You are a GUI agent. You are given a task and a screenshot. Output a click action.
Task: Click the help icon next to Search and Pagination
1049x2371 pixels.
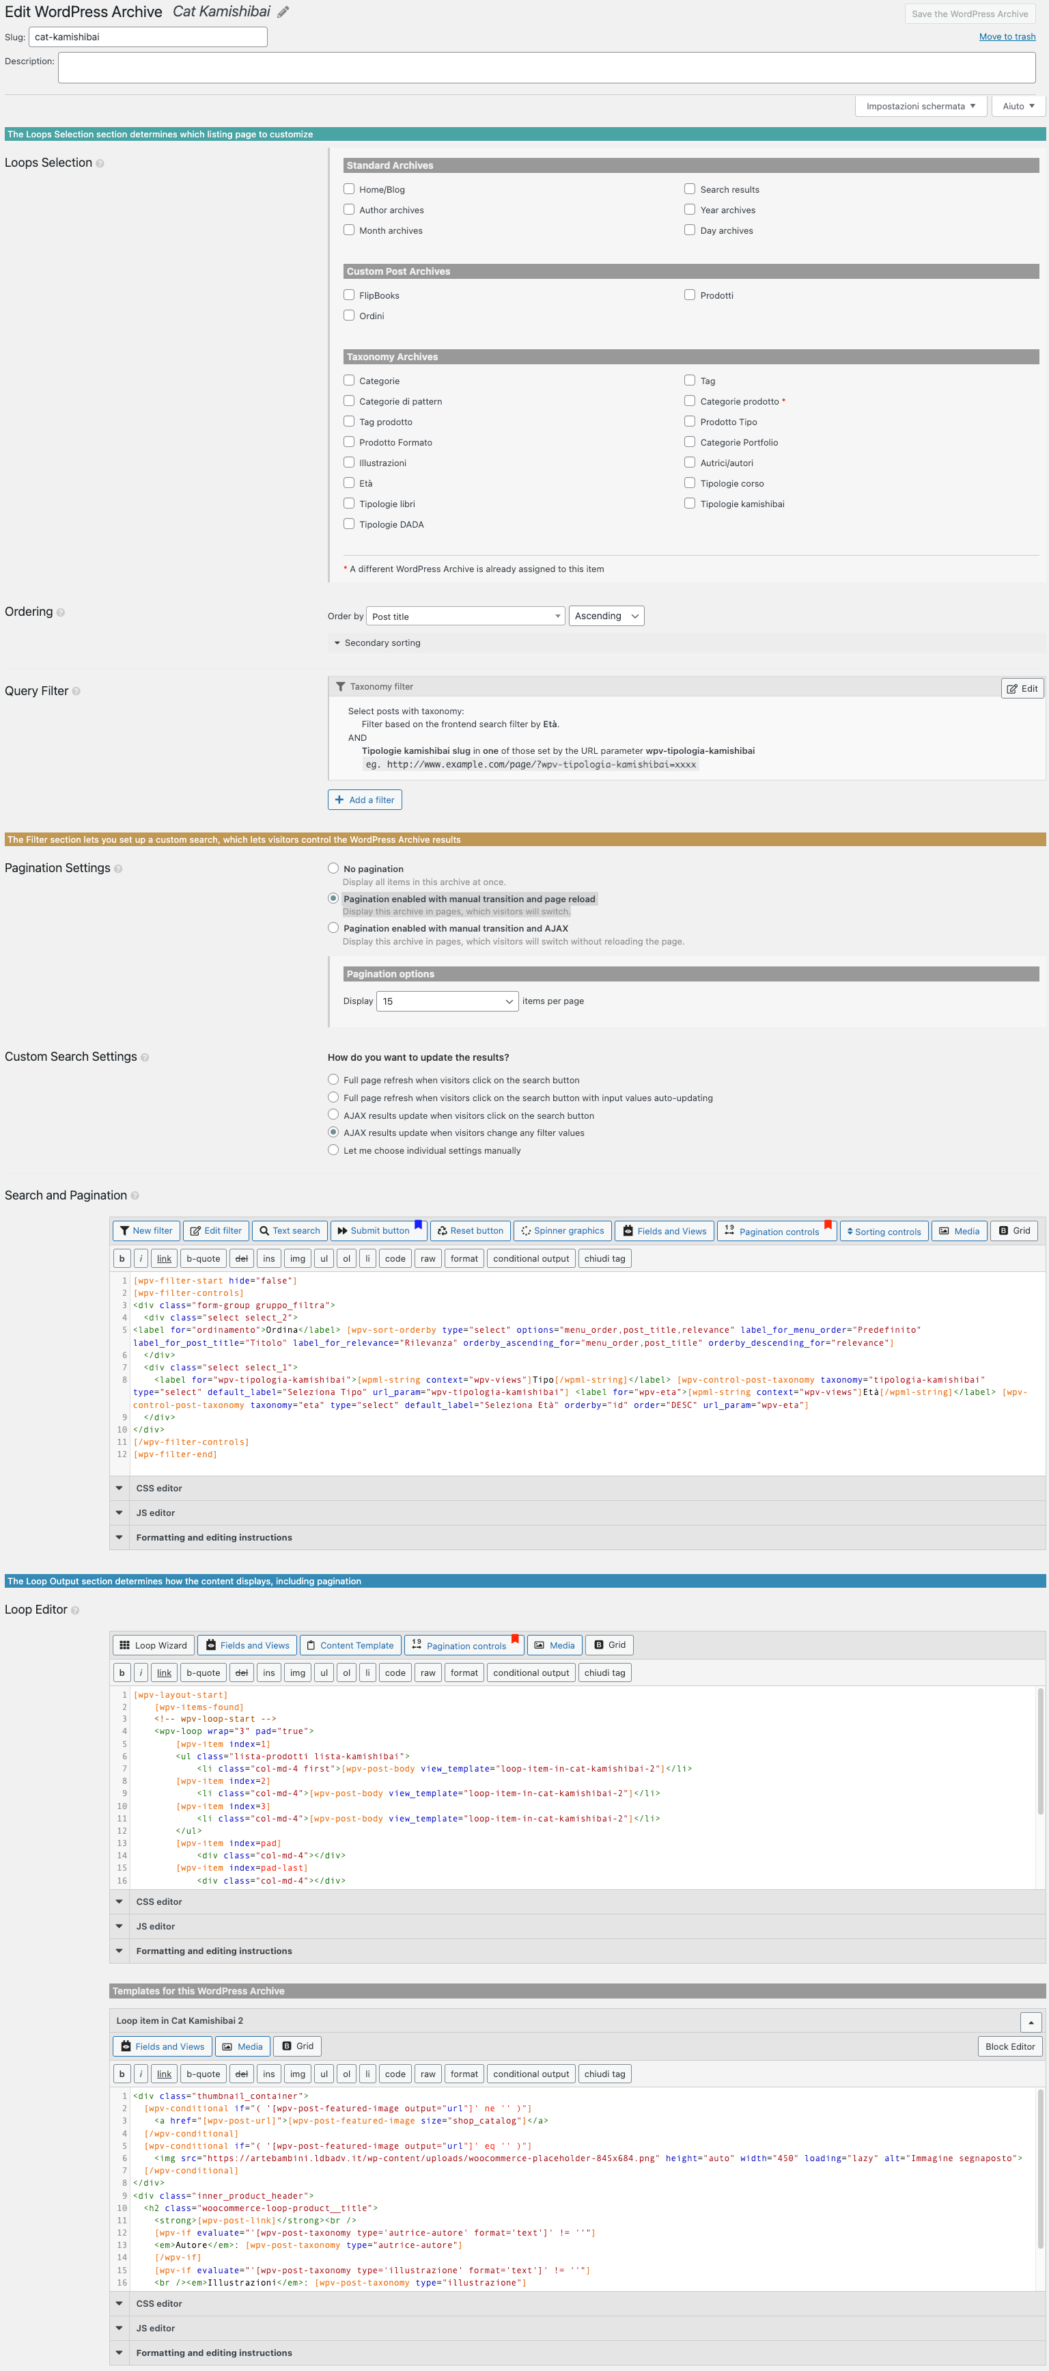(x=135, y=1197)
